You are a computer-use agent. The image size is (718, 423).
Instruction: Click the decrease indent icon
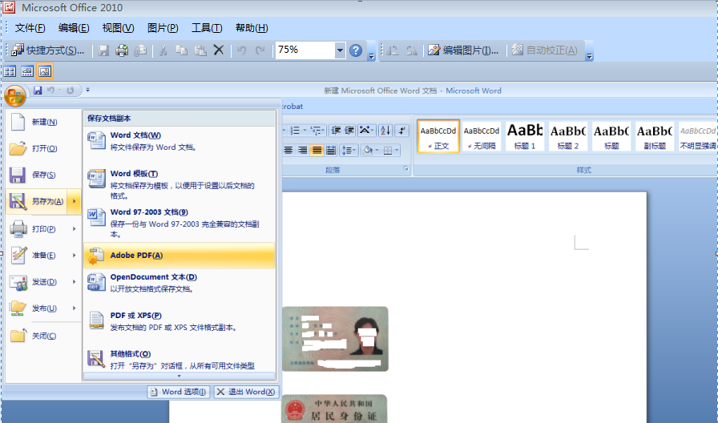click(x=336, y=131)
